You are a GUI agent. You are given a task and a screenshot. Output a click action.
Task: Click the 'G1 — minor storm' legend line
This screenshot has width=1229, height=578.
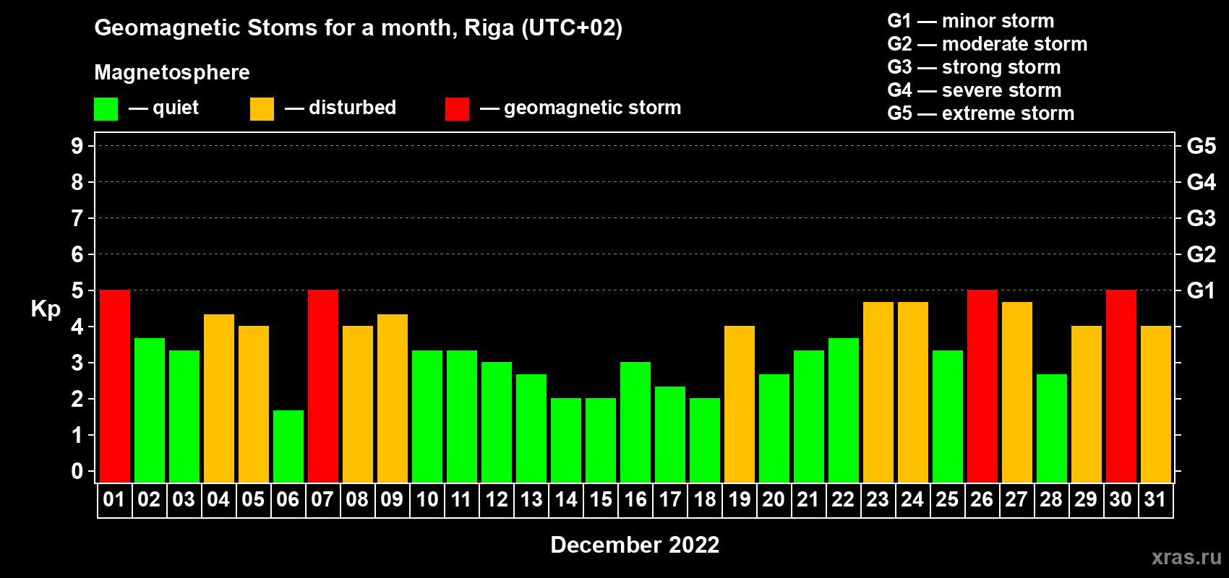coord(971,21)
